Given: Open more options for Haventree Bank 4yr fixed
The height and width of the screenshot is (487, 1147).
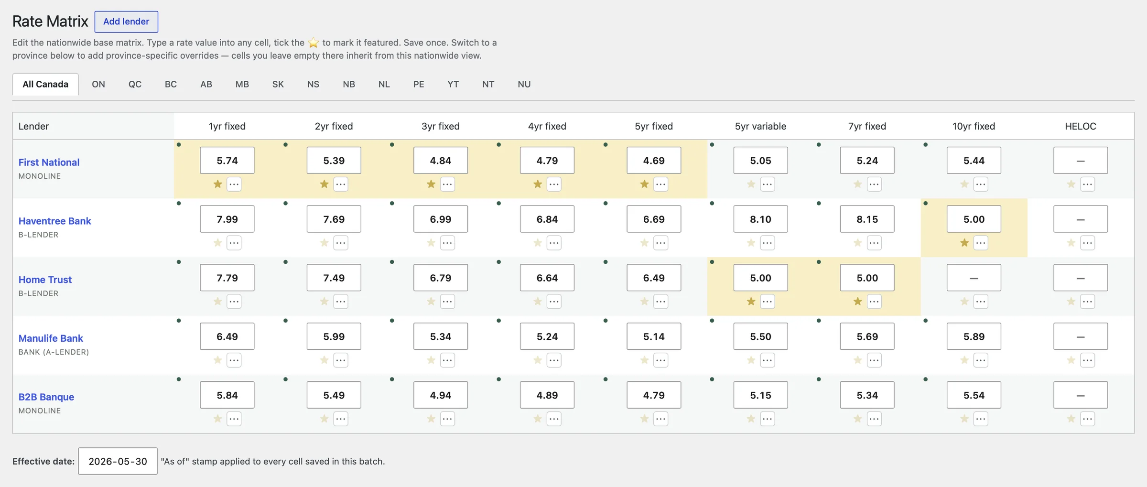Looking at the screenshot, I should [554, 243].
